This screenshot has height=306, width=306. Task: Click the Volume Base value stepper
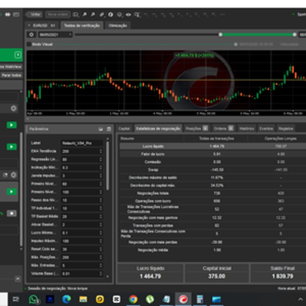pos(100,274)
